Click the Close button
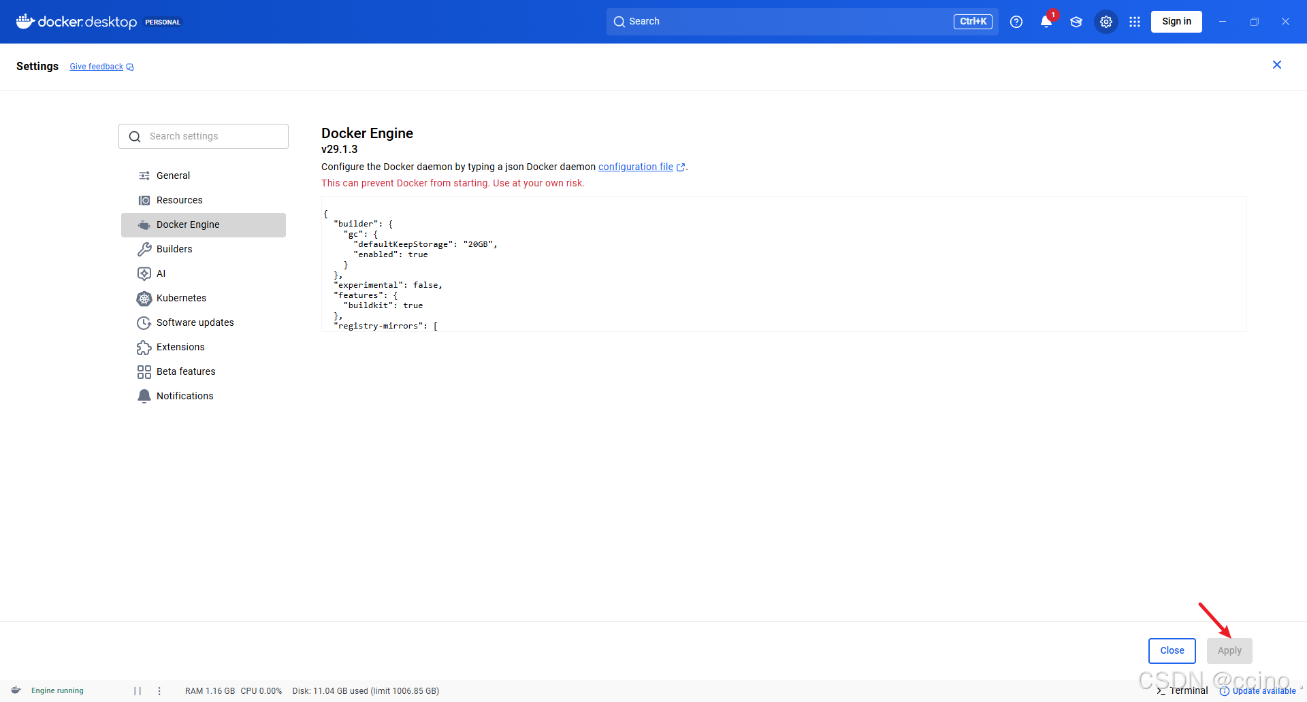 (1172, 650)
